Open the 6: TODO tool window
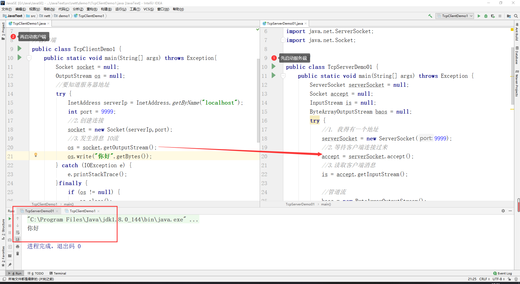 pos(36,273)
